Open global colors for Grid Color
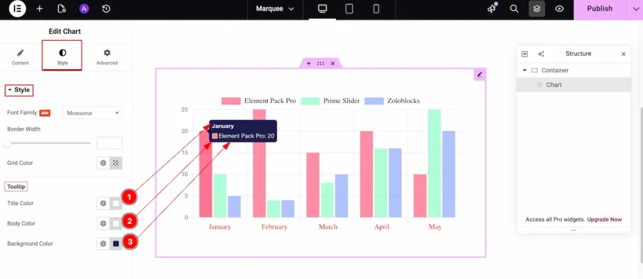 (x=104, y=163)
